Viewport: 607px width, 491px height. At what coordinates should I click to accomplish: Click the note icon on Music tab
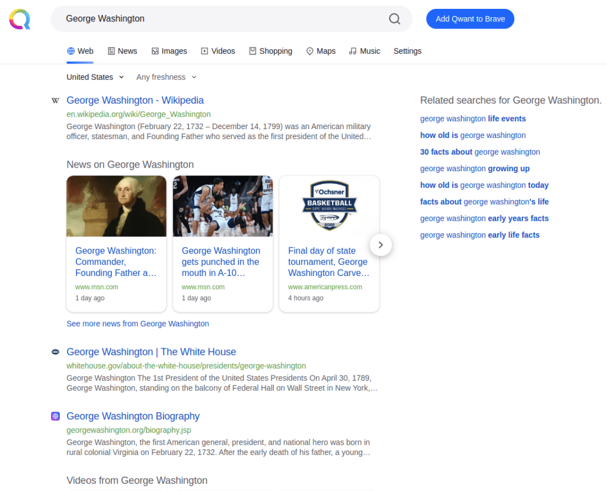[353, 51]
